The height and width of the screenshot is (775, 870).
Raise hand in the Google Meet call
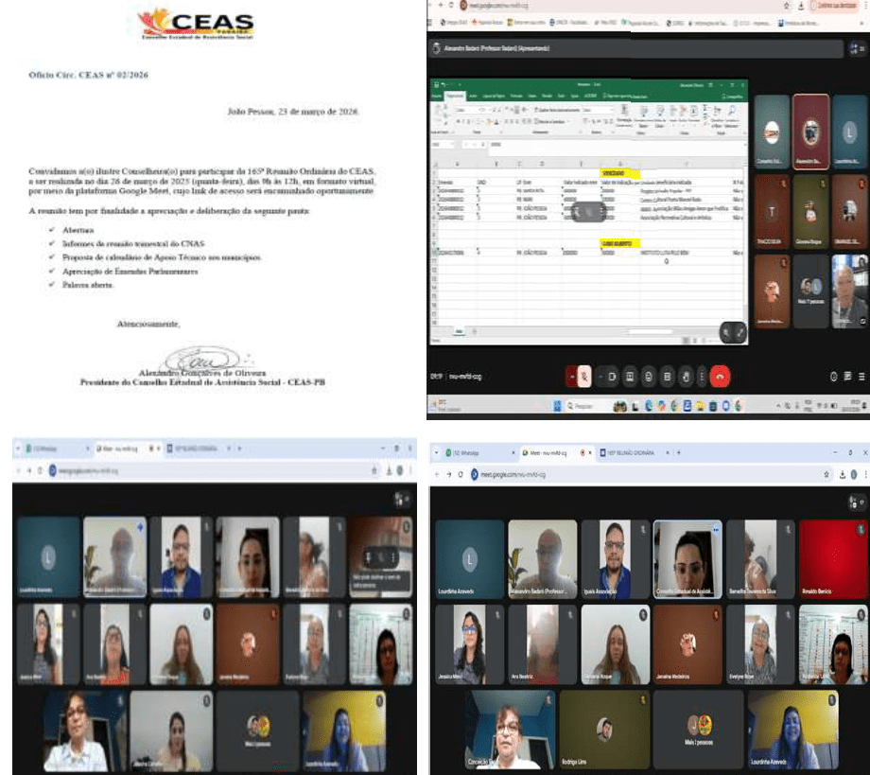click(685, 377)
